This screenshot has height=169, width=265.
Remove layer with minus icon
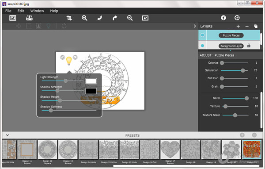[x=247, y=26]
